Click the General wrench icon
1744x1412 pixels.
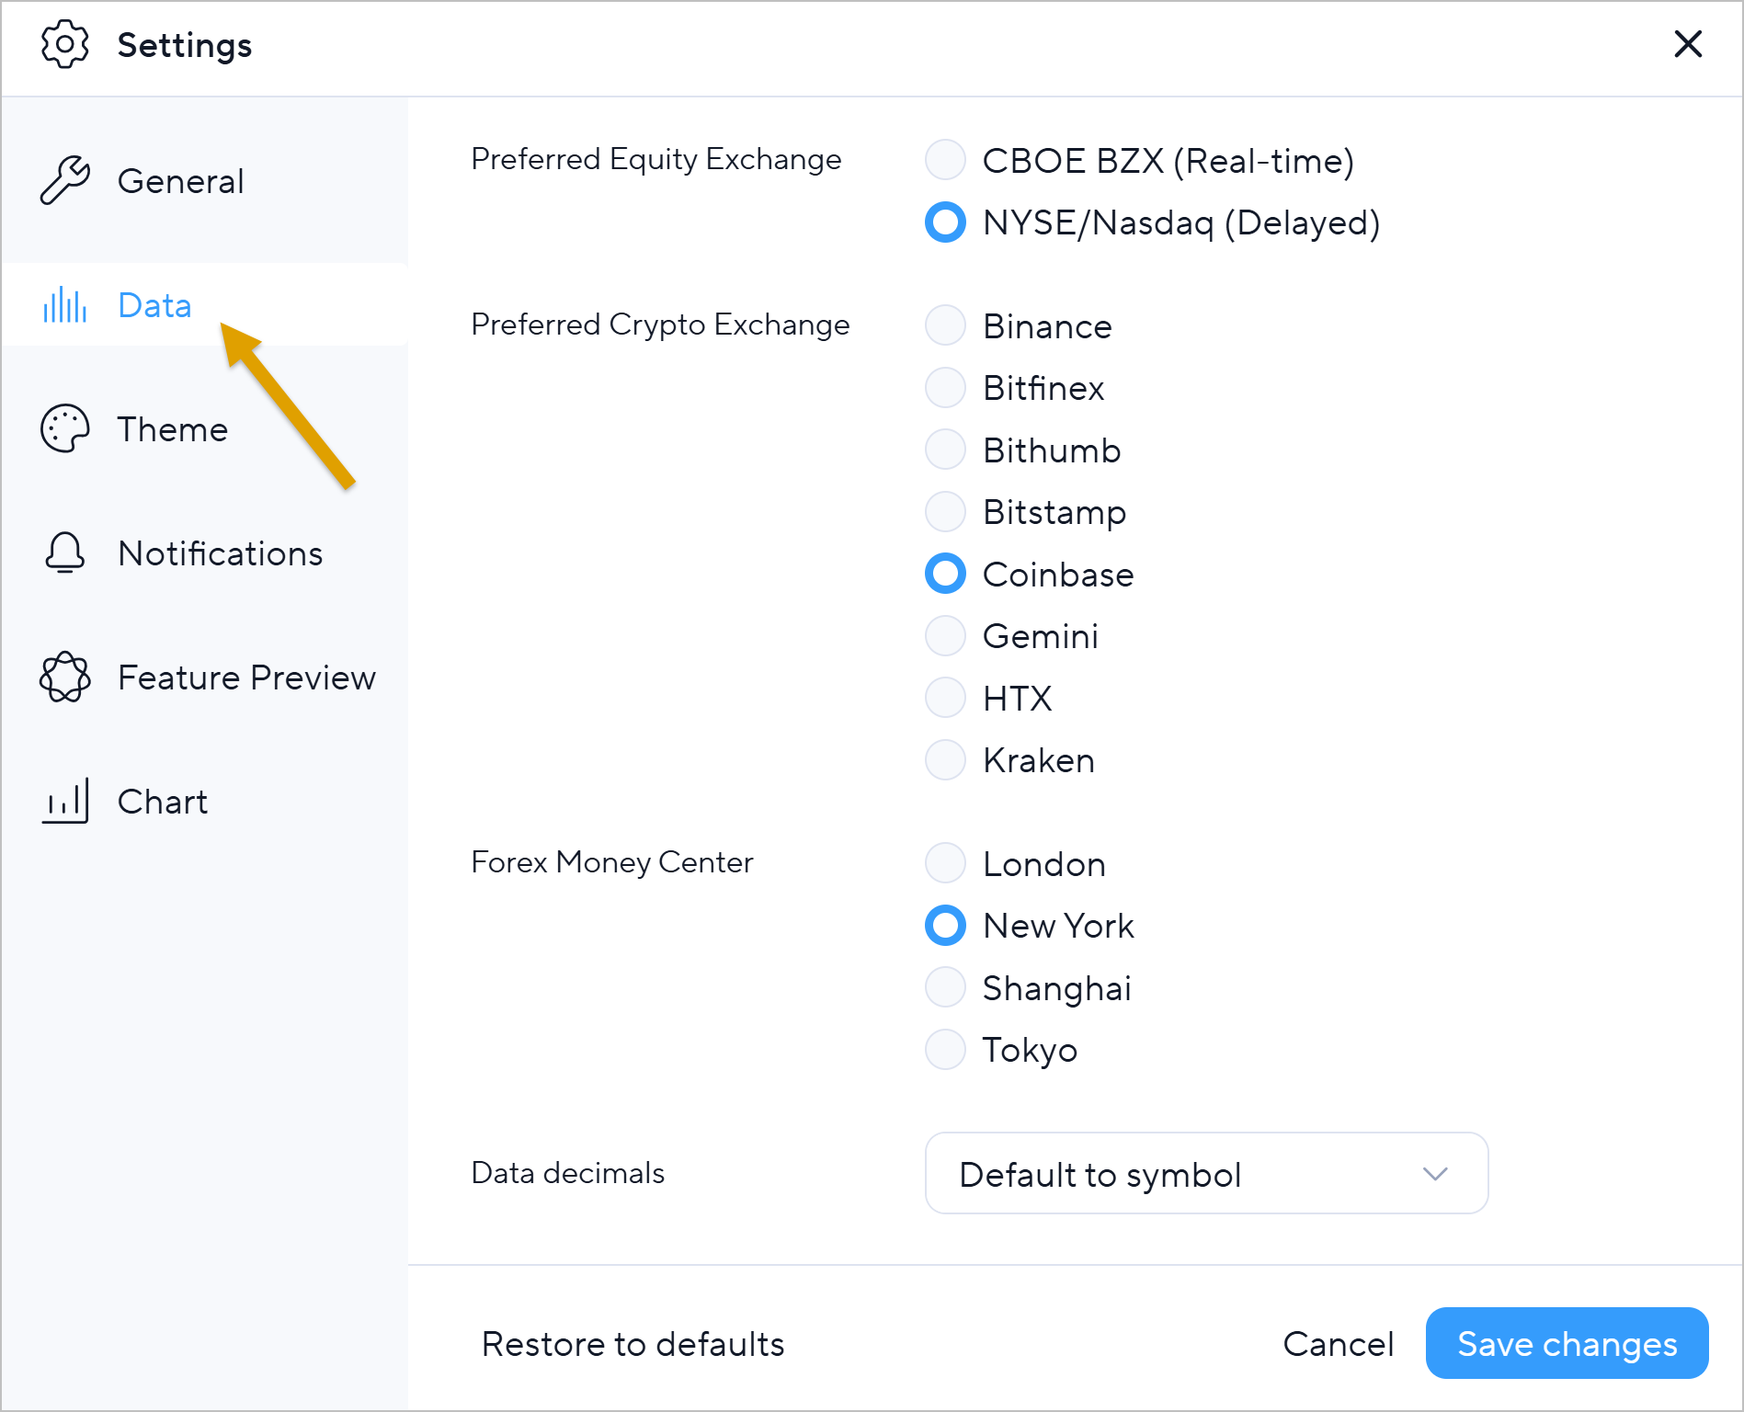(x=64, y=180)
